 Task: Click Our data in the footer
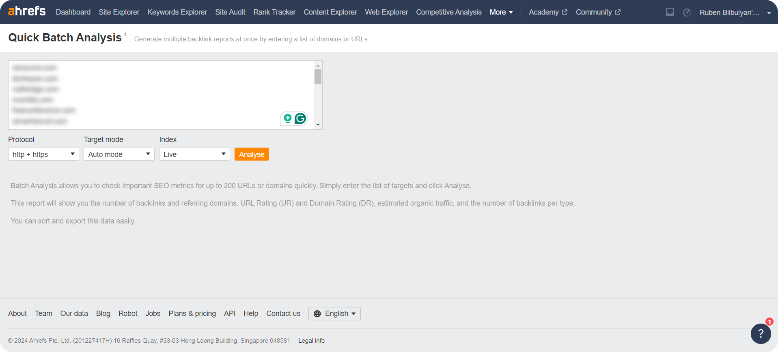pos(74,313)
